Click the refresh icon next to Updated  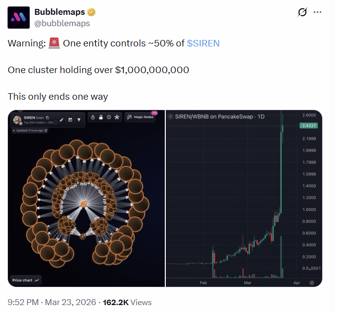(46, 130)
